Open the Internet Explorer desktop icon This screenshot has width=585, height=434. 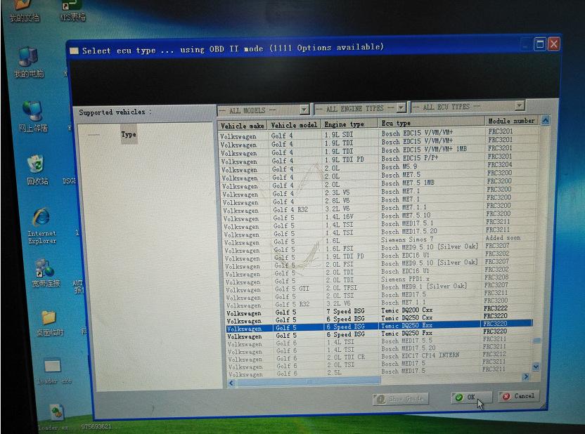41,219
